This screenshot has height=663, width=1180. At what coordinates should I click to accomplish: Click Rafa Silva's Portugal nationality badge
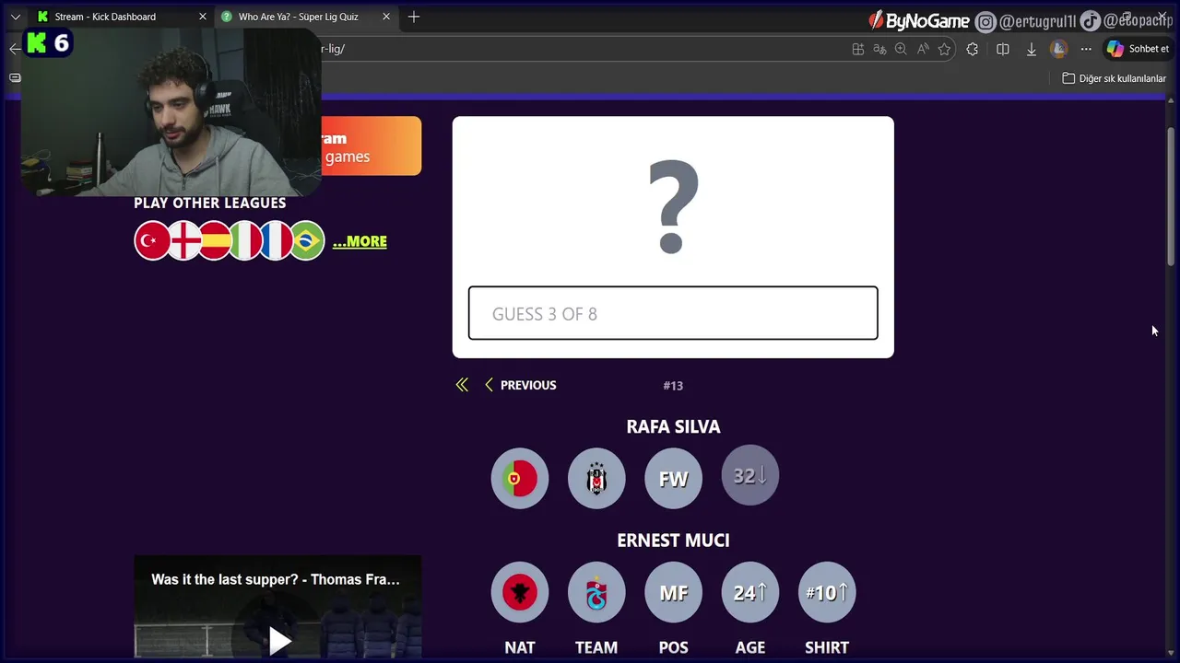[x=520, y=479]
